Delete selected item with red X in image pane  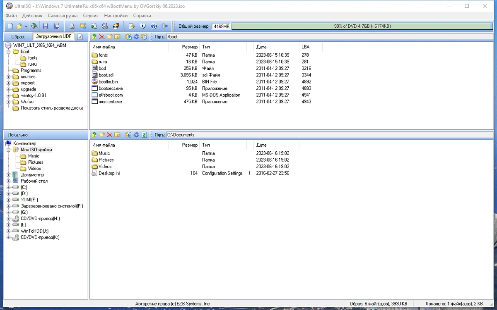tap(101, 37)
